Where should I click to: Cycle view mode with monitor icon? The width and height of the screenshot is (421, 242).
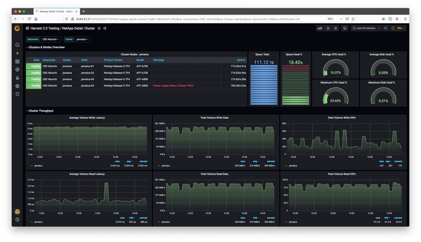345,28
